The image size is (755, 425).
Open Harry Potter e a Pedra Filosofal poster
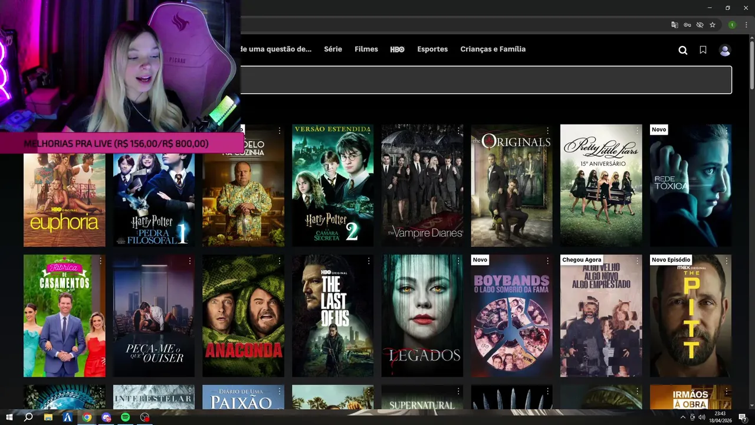tap(154, 200)
